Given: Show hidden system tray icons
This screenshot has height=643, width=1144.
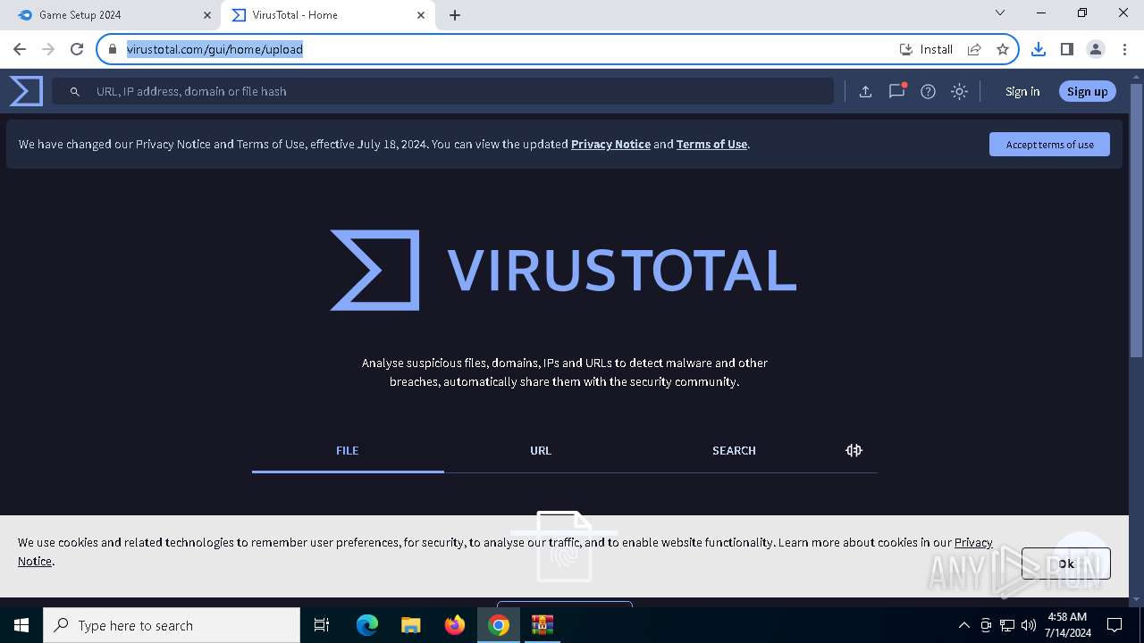Looking at the screenshot, I should point(963,625).
